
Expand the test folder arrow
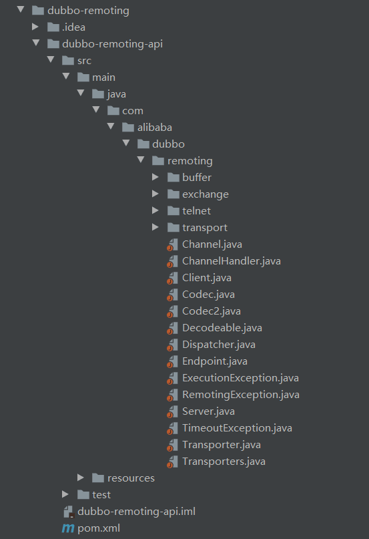(65, 494)
